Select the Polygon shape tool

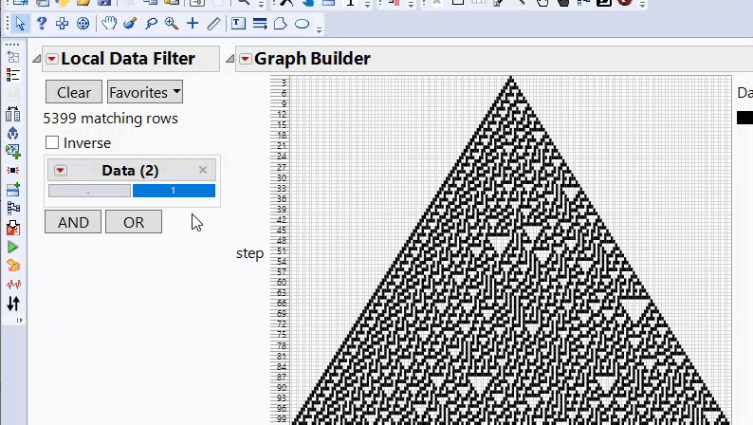click(x=281, y=23)
